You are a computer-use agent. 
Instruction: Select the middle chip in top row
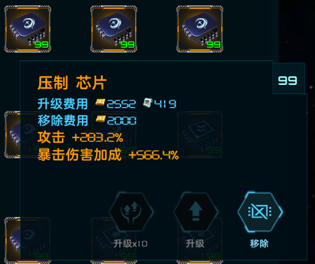tap(114, 29)
